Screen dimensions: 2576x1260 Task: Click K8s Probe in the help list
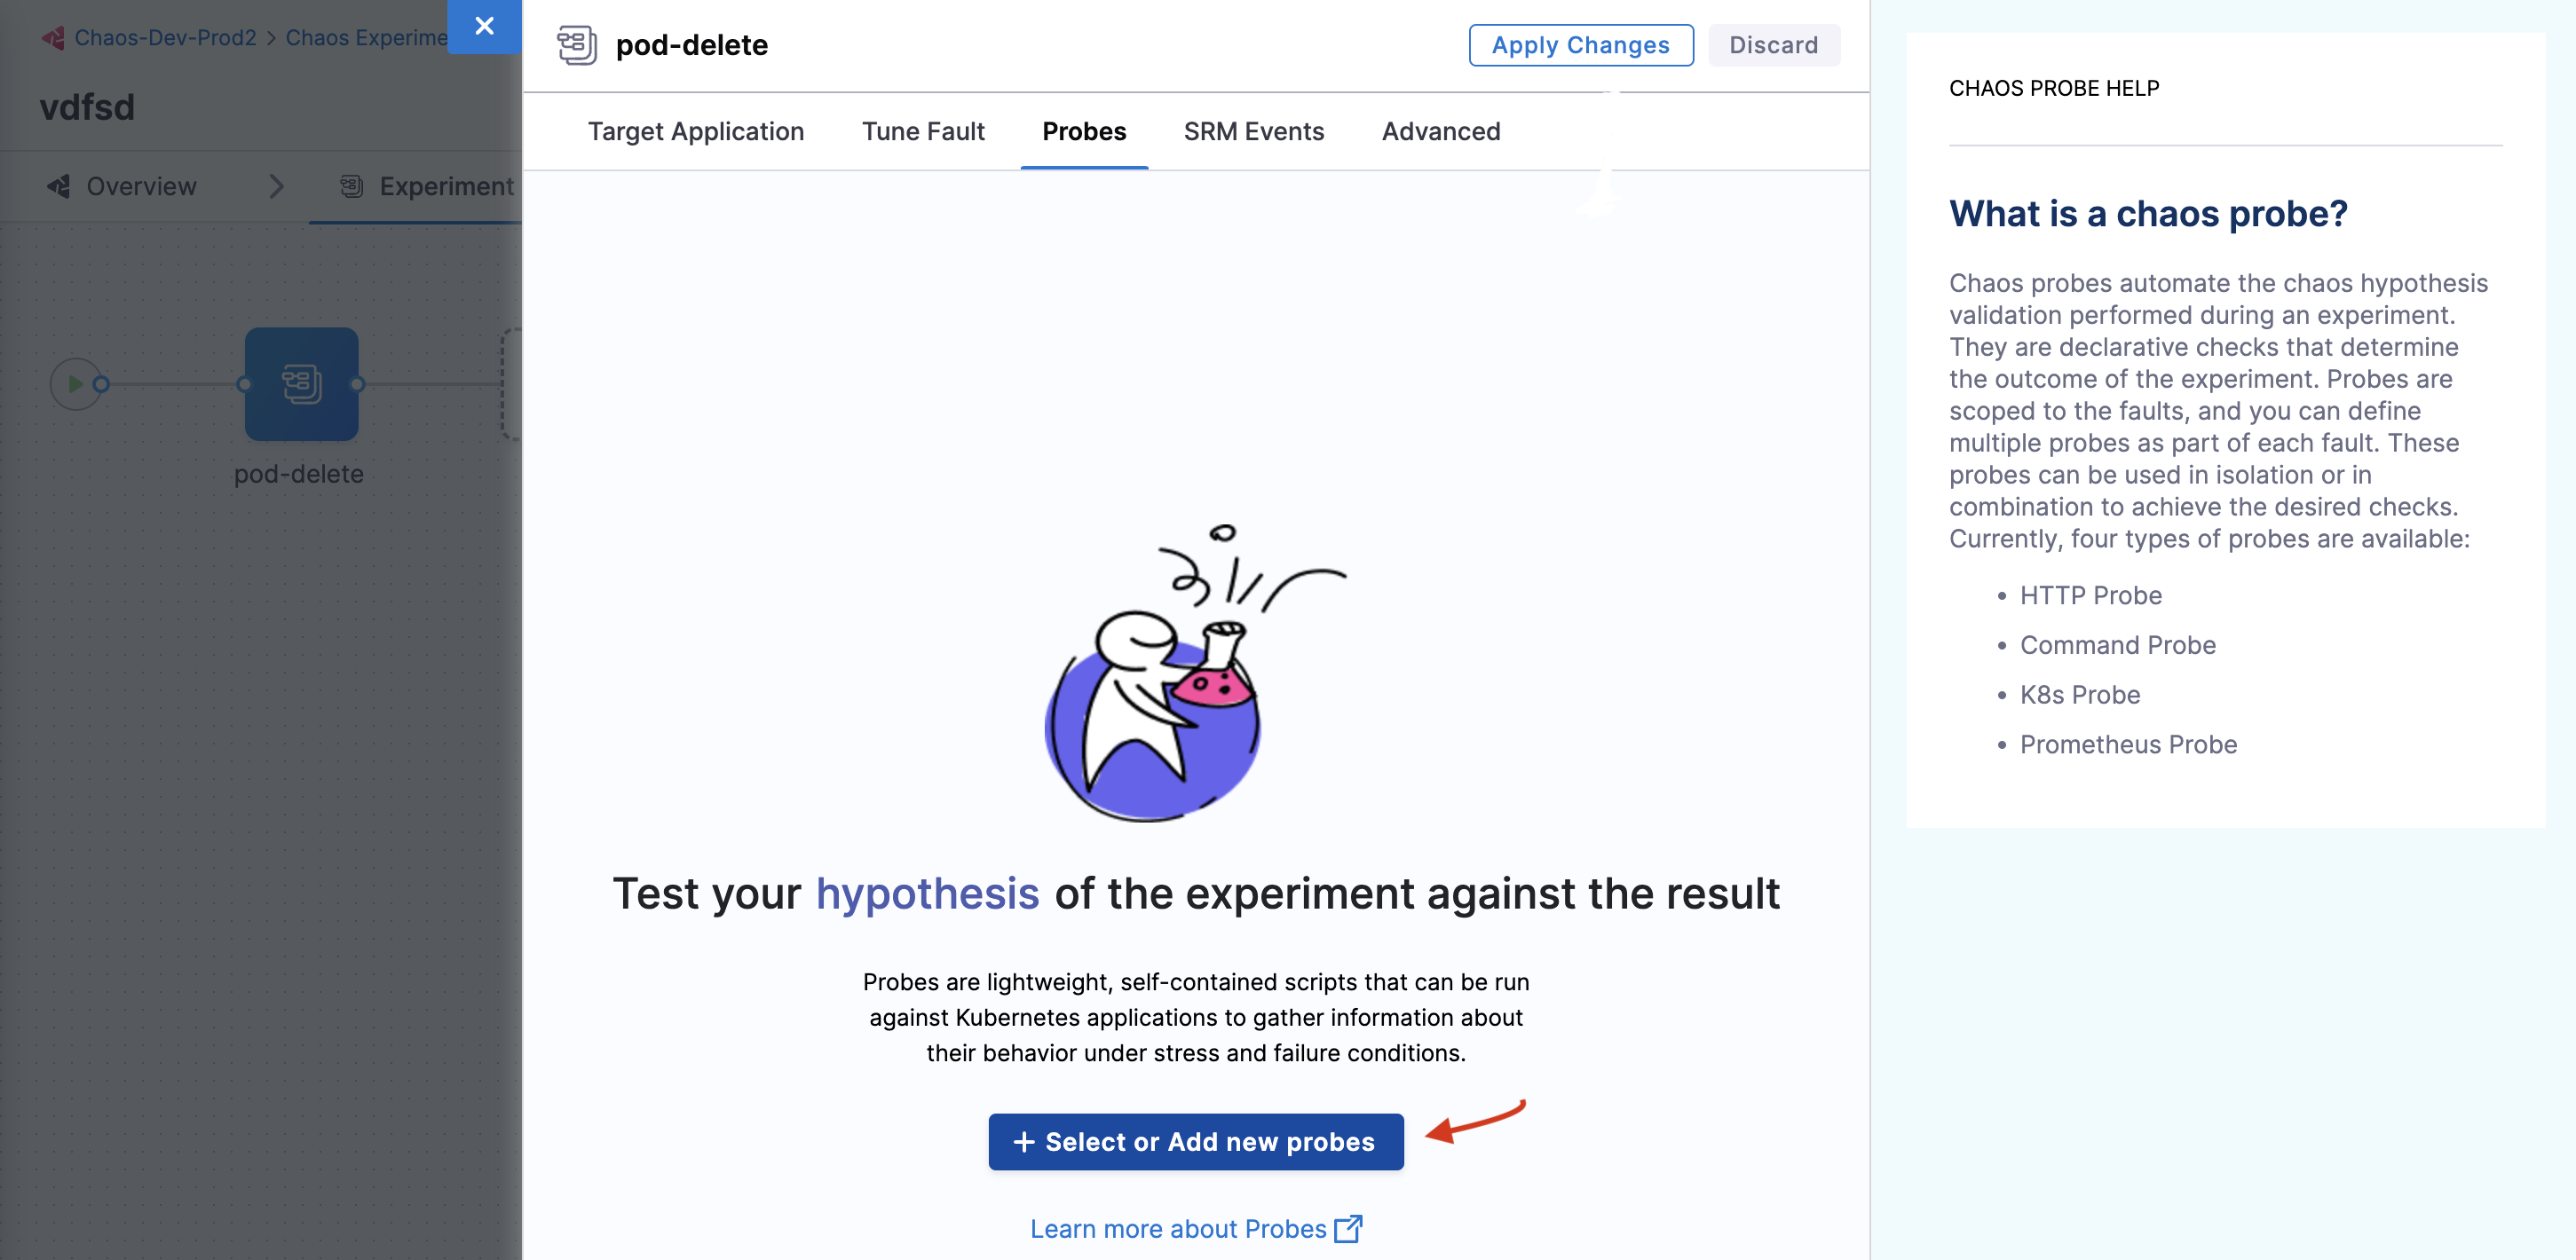2079,694
